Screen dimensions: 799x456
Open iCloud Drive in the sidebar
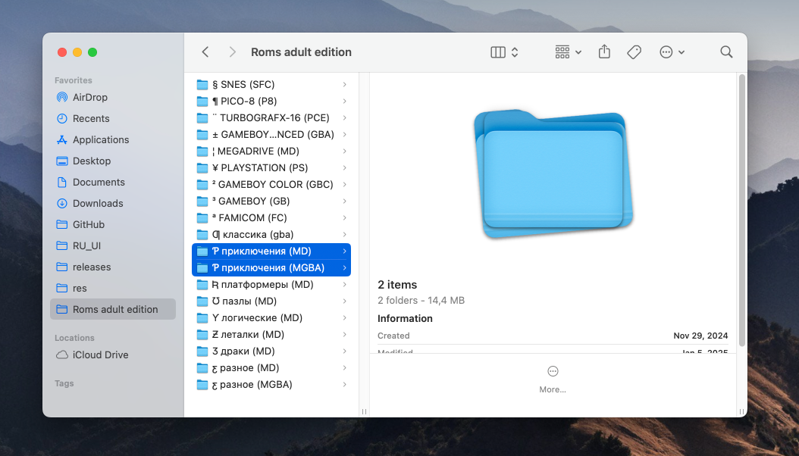pyautogui.click(x=113, y=354)
